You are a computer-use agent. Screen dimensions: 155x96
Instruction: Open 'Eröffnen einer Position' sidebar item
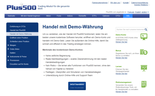(x=19, y=38)
